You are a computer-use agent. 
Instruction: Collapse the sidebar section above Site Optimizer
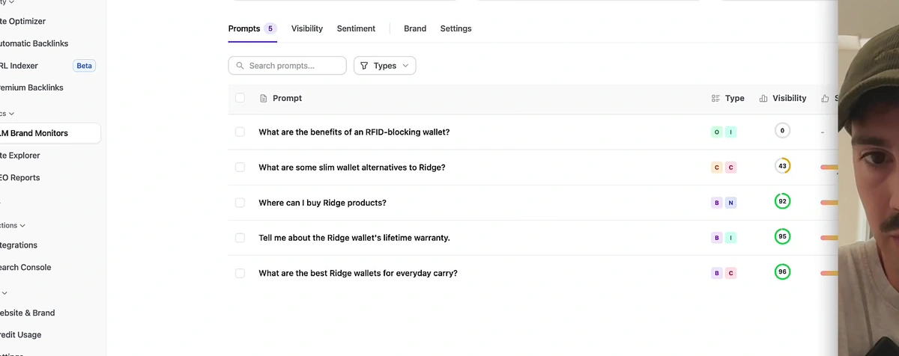point(7,2)
